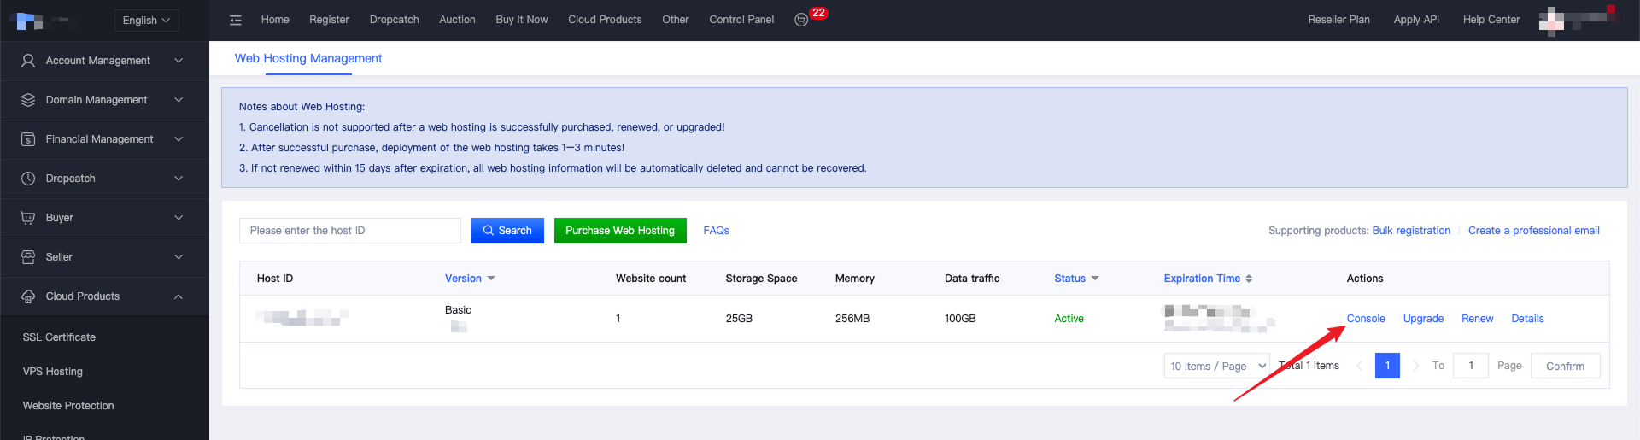Viewport: 1640px width, 440px height.
Task: Click the blue Search button
Action: click(507, 231)
